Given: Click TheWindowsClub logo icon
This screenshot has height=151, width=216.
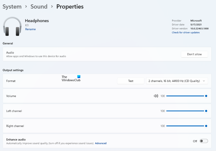Looking at the screenshot, I should (79, 77).
